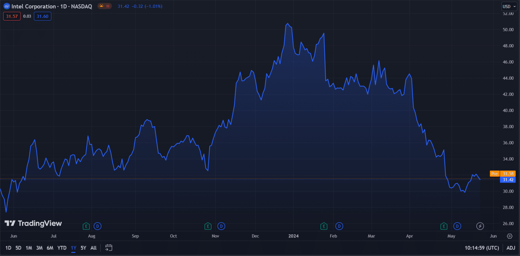Screen dimensions: 520x256
Task: Open the dividend D marker near February
Action: pos(339,226)
